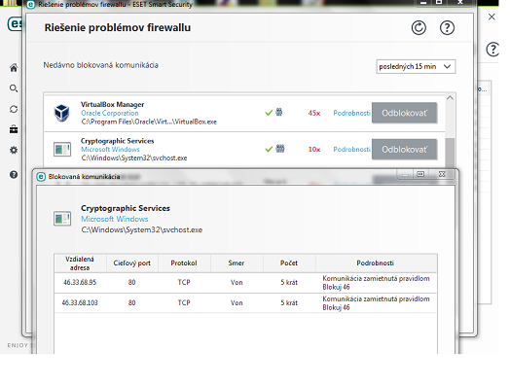
Task: Click scroll up arrow of blocked list
Action: pyautogui.click(x=450, y=98)
